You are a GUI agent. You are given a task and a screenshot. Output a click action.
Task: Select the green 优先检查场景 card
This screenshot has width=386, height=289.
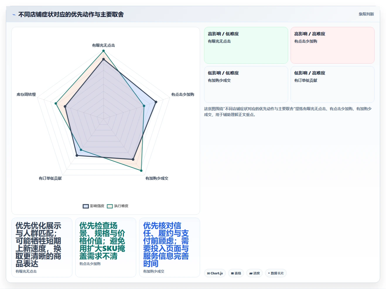pos(106,248)
